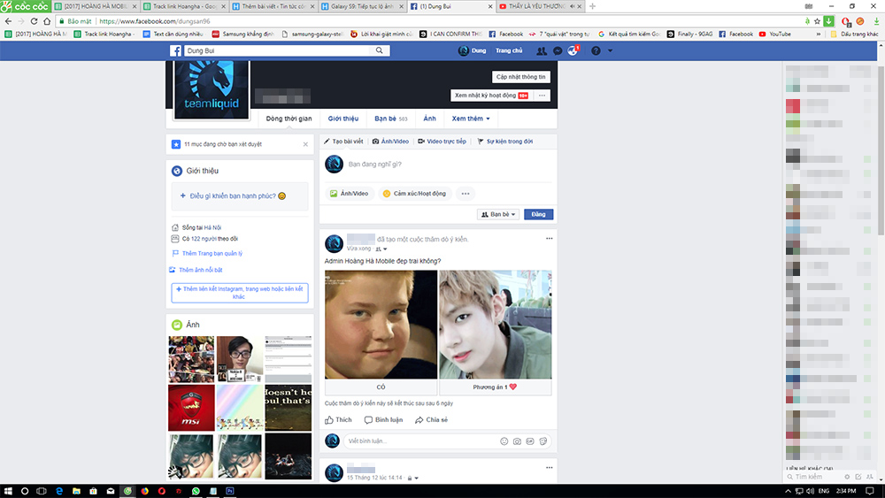The width and height of the screenshot is (885, 498).
Task: Add a sticker to the comment
Action: coord(543,441)
